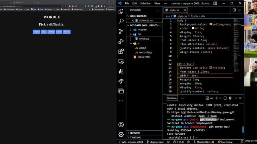The image size is (257, 144).
Task: Open terminal panel ellipsis menu
Action: (183, 98)
